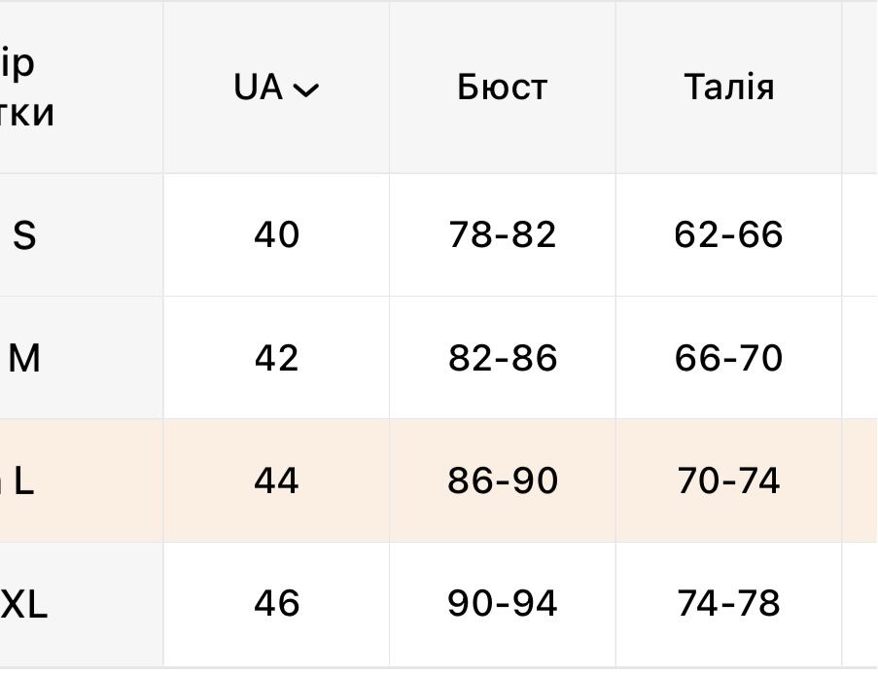Screen dimensions: 878x676
Task: Select waist measurement 66-70
Action: (x=728, y=358)
